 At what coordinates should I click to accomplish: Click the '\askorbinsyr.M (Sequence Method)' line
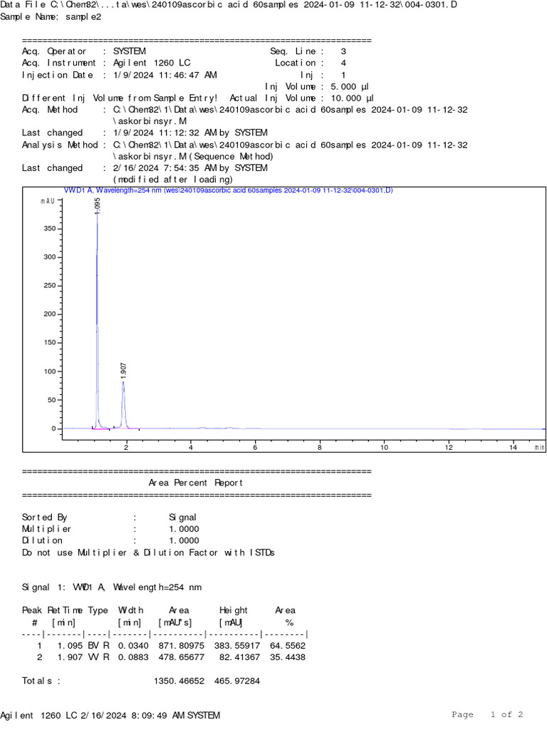193,156
